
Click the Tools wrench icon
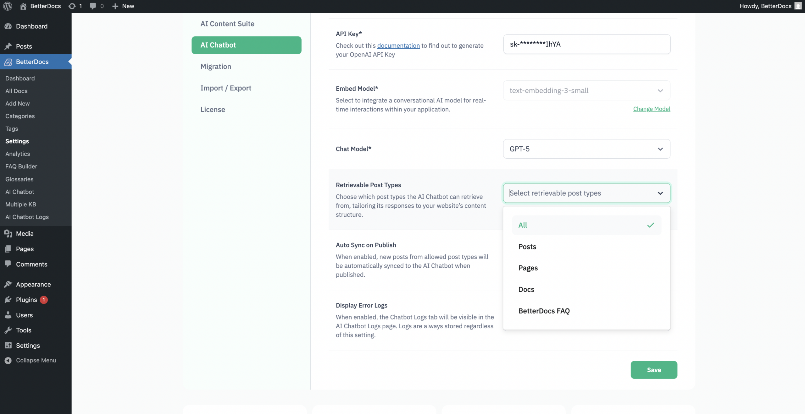[x=8, y=330]
